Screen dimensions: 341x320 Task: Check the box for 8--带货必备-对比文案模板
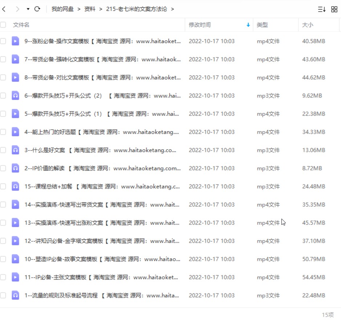click(3, 77)
